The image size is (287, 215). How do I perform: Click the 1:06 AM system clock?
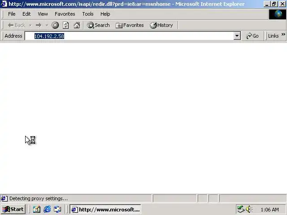click(x=270, y=210)
